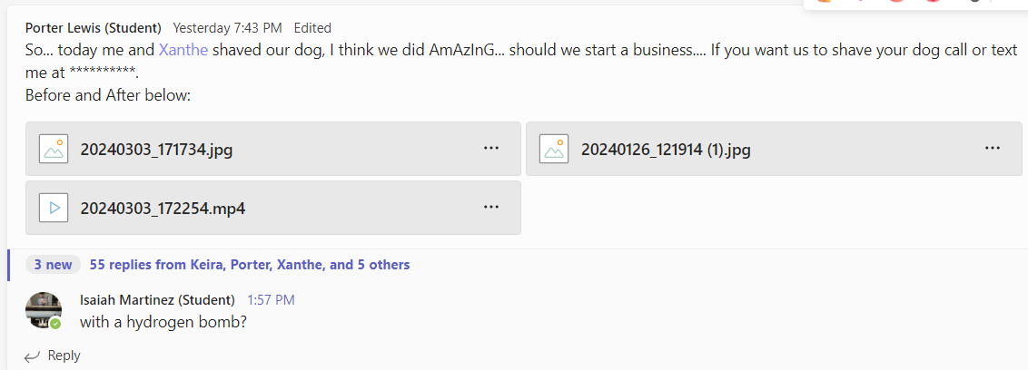Open Porter Lewis (Student) profile name
Viewport: 1028px width, 370px height.
coord(94,28)
